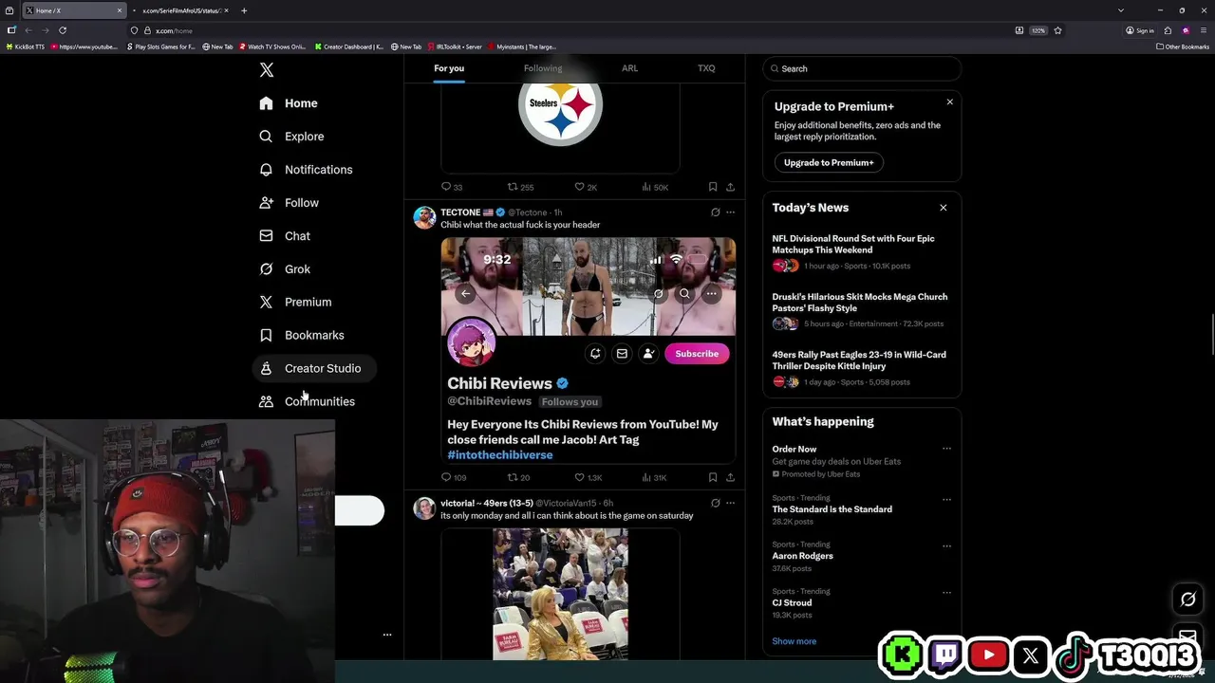
Task: Switch to the ARL tab
Action: tap(630, 68)
